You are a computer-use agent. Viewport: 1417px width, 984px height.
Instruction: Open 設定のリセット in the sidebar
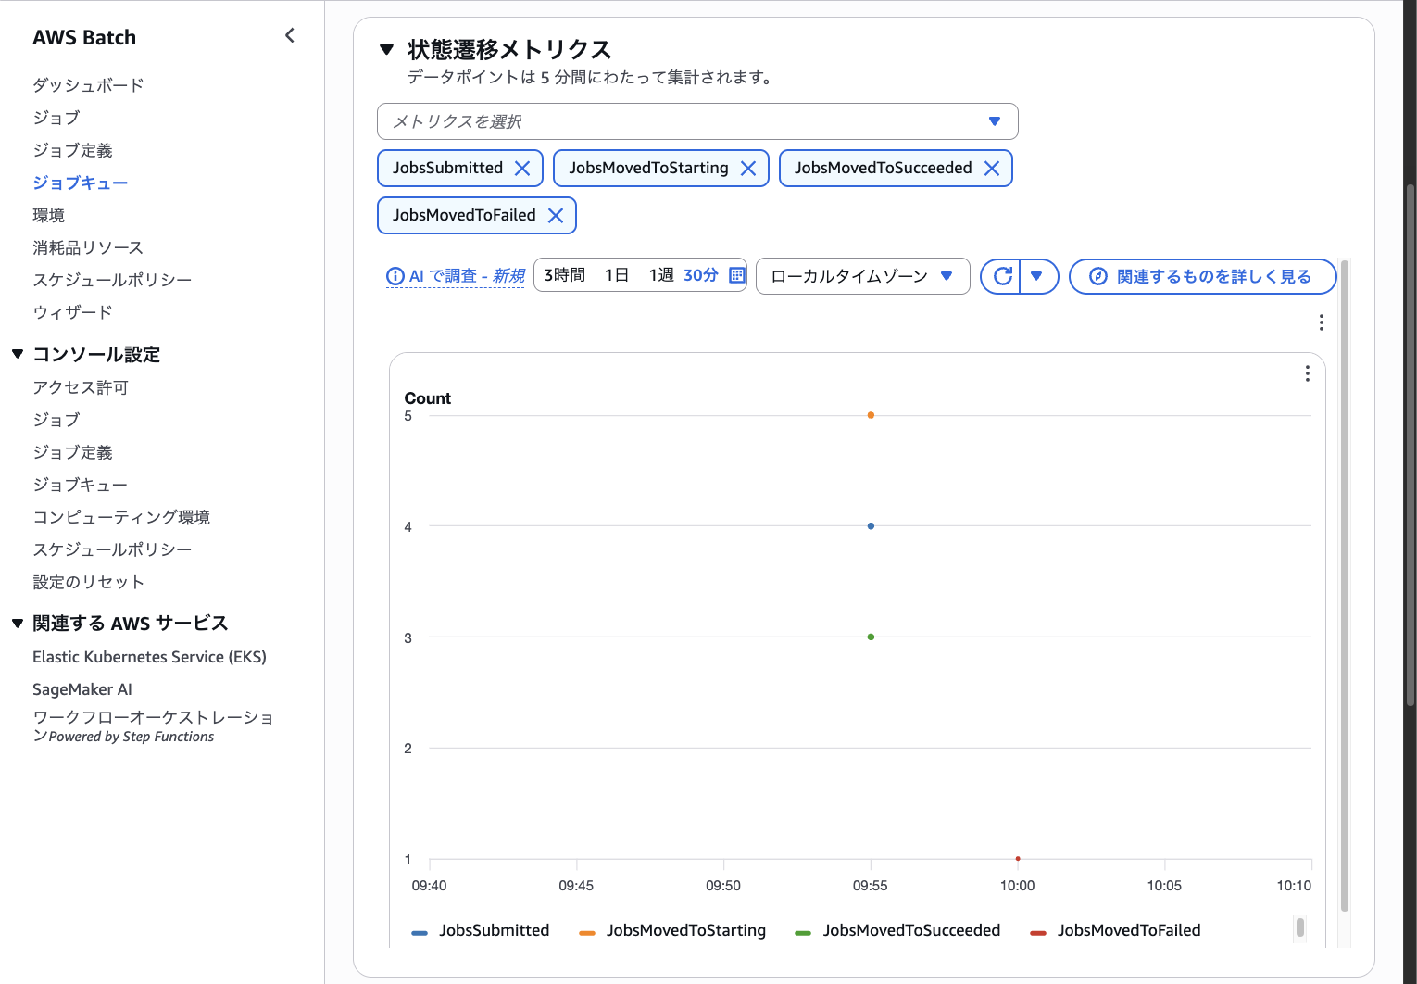88,582
